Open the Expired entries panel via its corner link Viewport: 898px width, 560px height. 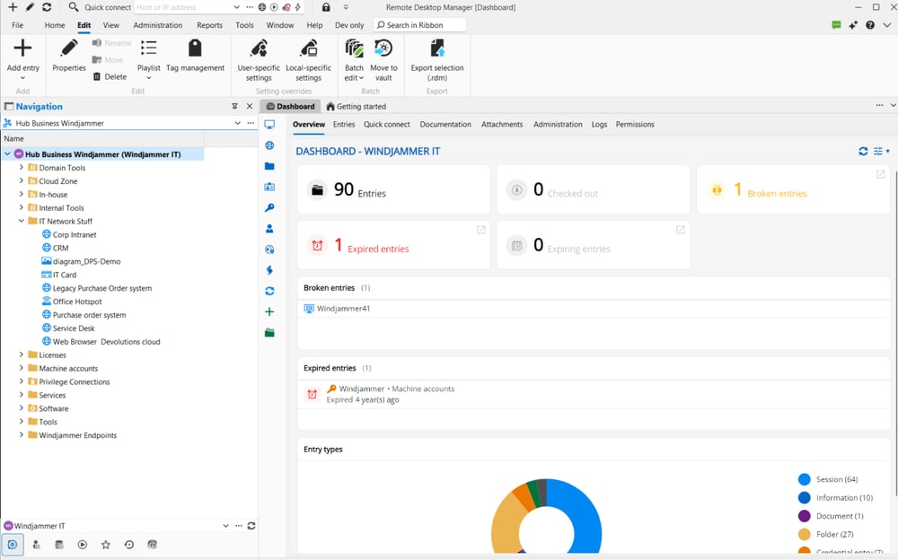pos(481,229)
